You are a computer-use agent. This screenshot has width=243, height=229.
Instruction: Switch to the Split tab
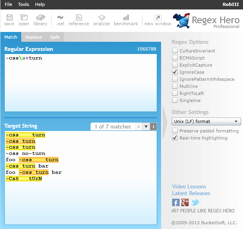[x=55, y=37]
